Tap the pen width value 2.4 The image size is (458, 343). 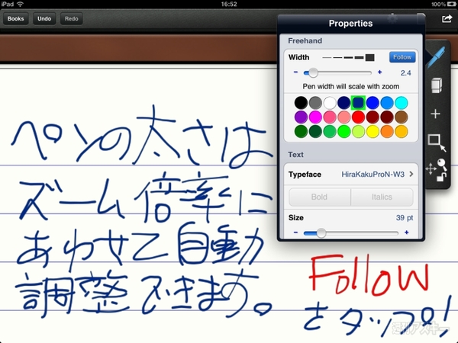pos(406,73)
